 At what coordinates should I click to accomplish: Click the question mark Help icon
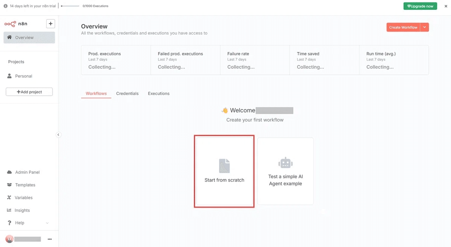click(x=9, y=223)
